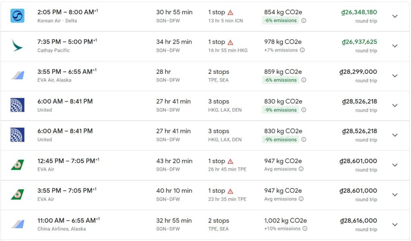Click the EVA Air logo on 12:45 PM flight
Viewport: 411px width, 241px height.
coord(17,165)
